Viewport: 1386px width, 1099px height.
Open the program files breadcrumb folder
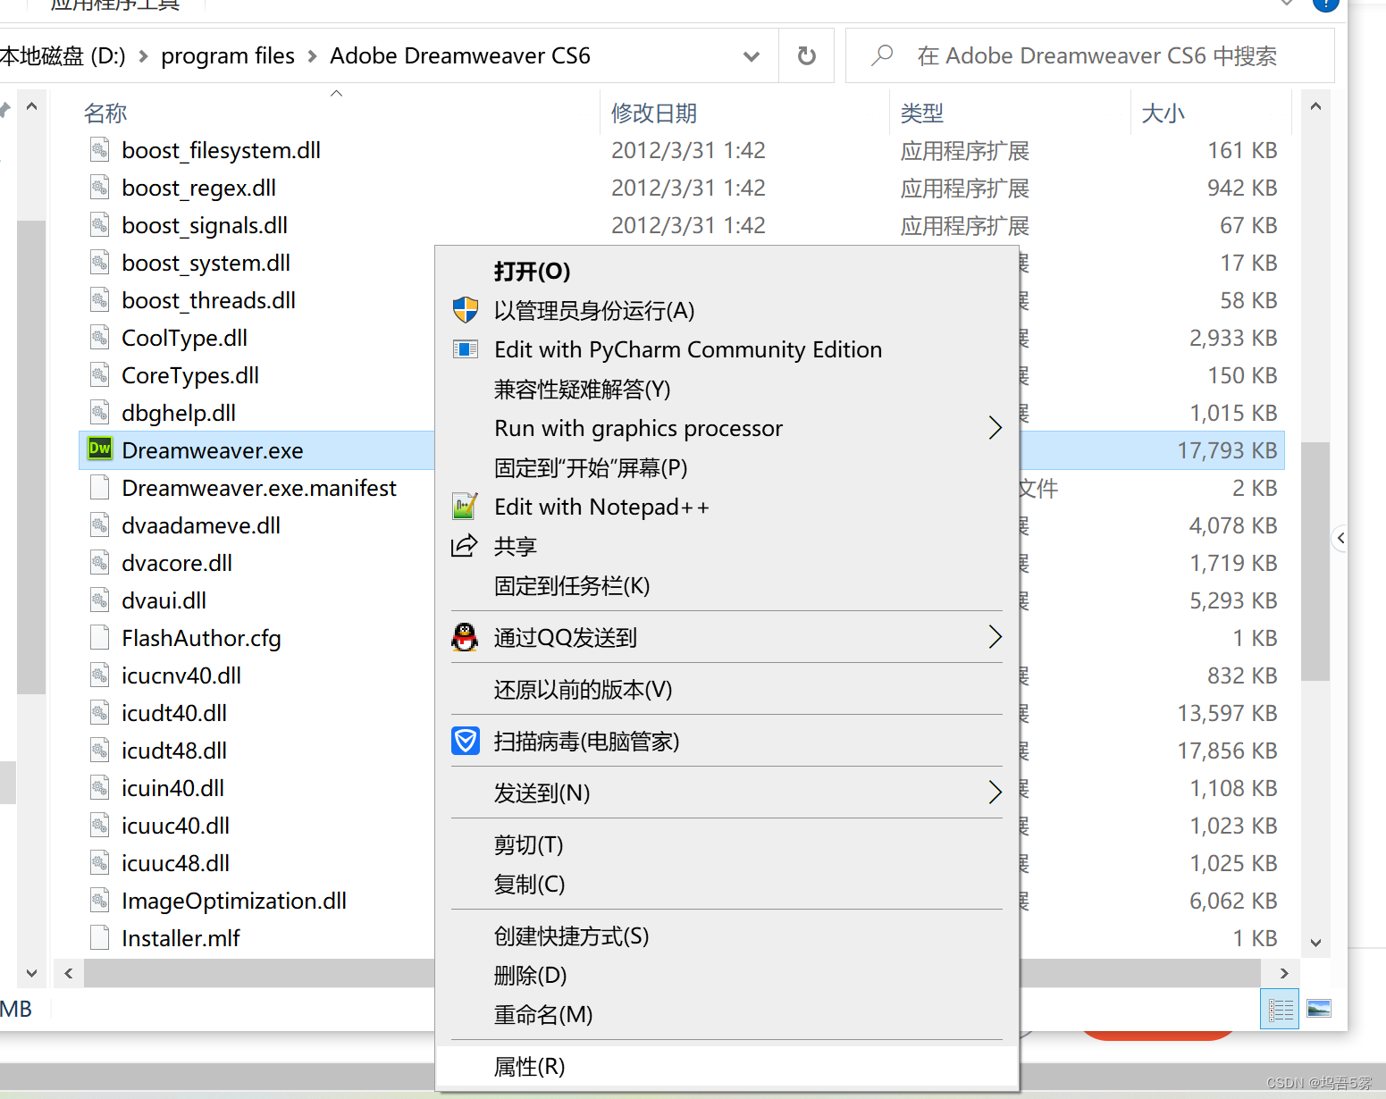pyautogui.click(x=227, y=55)
